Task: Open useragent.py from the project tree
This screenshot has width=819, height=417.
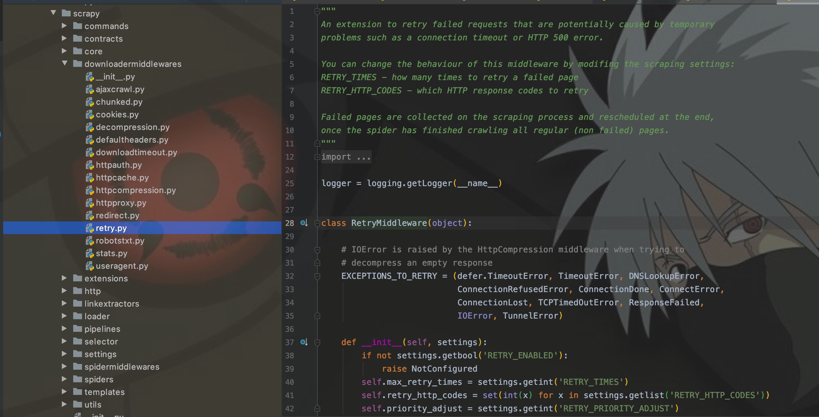Action: 122,266
